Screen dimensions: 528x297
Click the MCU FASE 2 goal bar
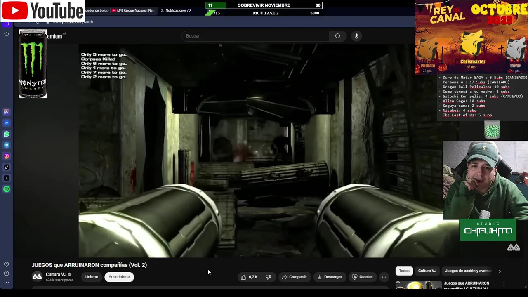(264, 13)
